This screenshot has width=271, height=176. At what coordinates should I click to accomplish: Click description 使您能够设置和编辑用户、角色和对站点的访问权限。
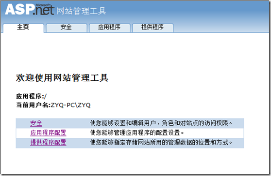[161, 123]
